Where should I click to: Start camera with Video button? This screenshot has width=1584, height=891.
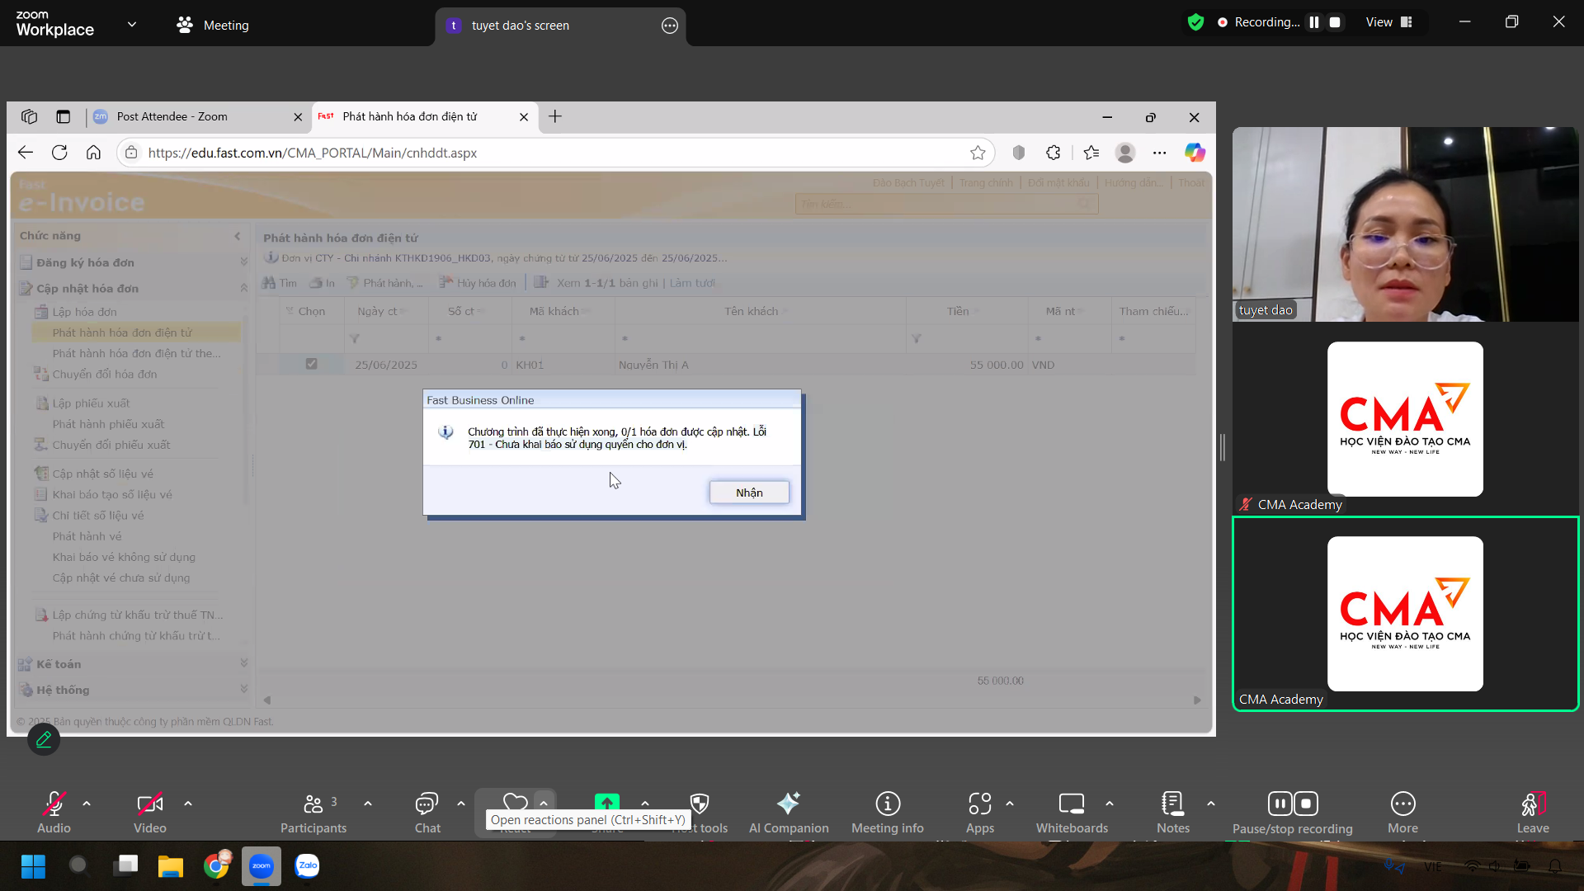[149, 804]
